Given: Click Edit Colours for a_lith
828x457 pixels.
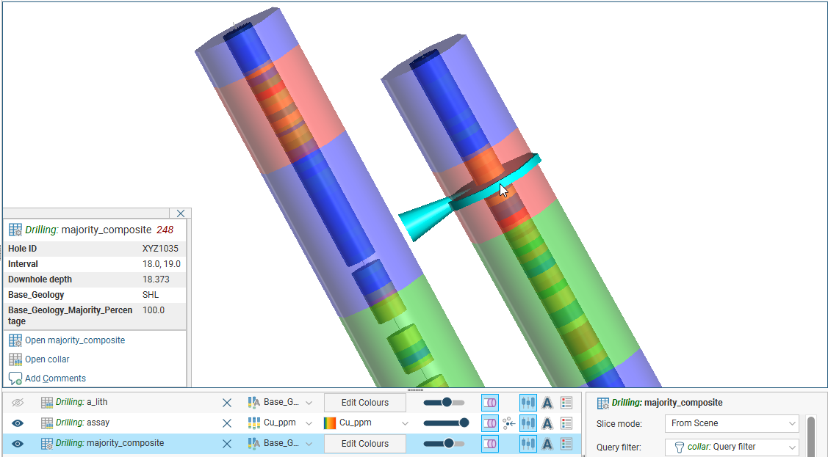Looking at the screenshot, I should point(365,403).
